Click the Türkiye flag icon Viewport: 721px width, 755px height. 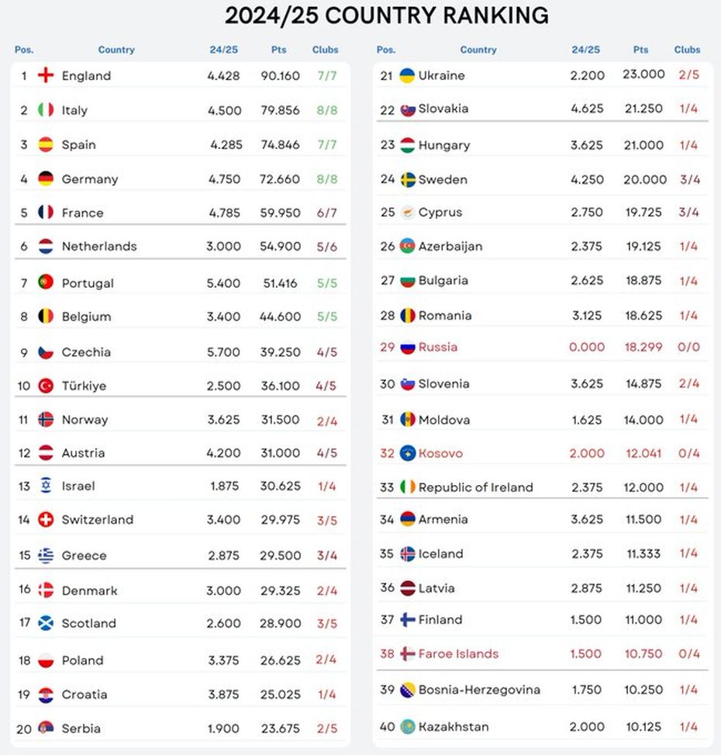[x=47, y=386]
